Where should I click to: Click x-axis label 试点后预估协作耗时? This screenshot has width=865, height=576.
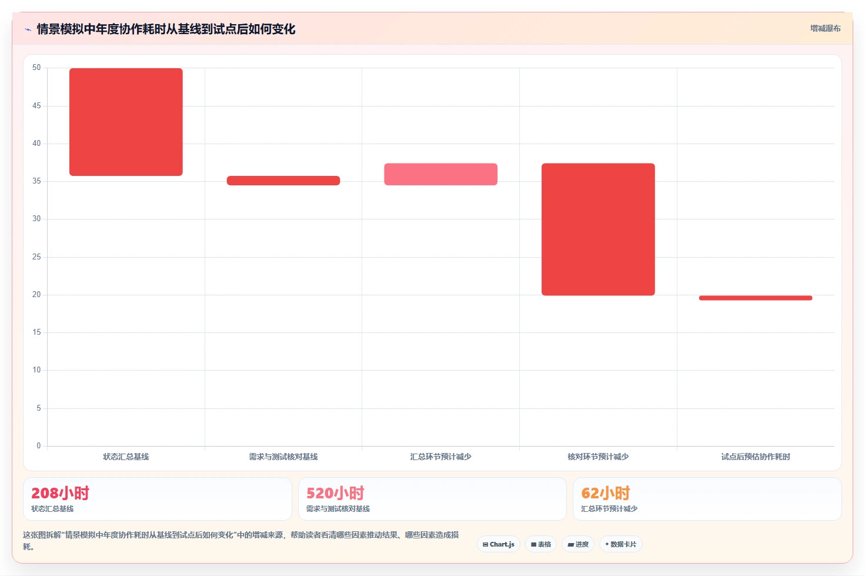756,457
